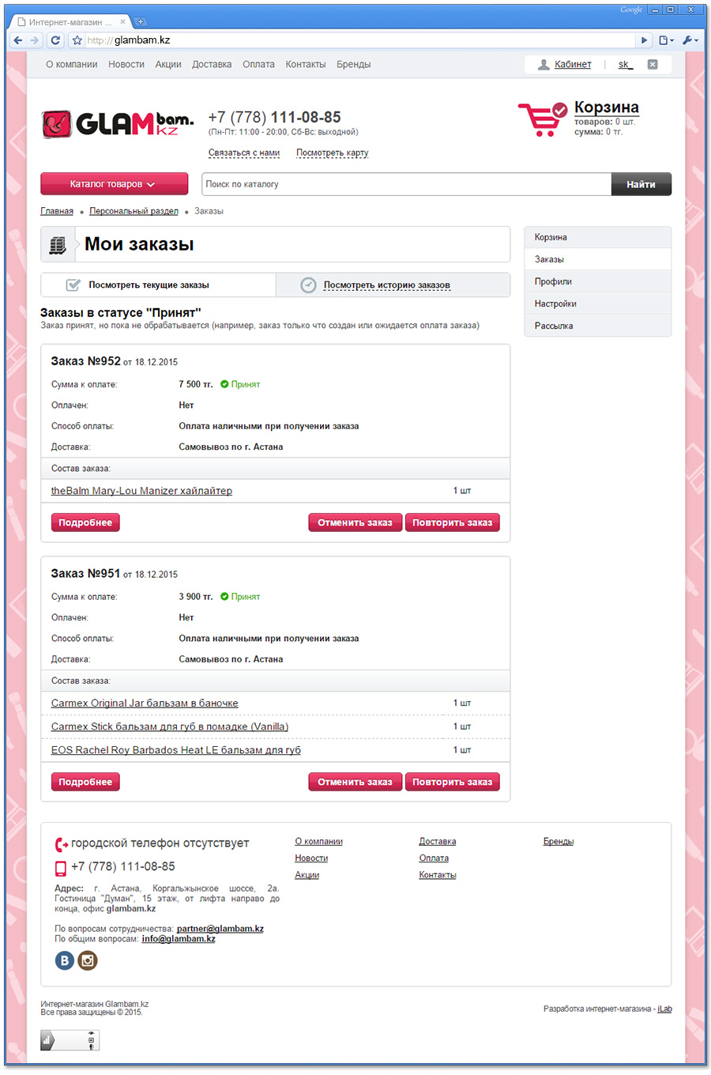Select Рассылка in the sidebar menu
This screenshot has width=711, height=1075.
click(x=598, y=326)
